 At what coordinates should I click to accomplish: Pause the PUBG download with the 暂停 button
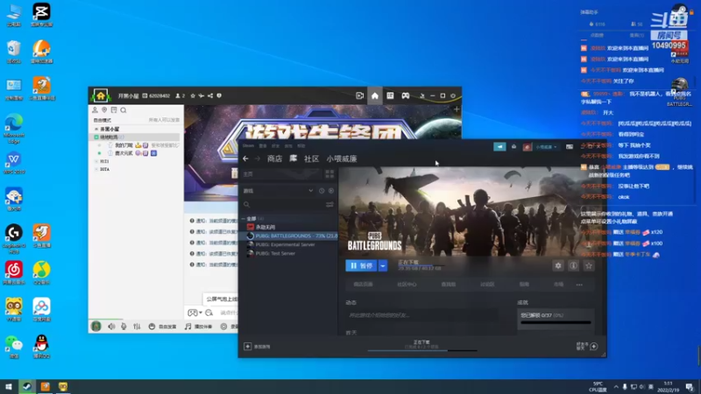361,266
